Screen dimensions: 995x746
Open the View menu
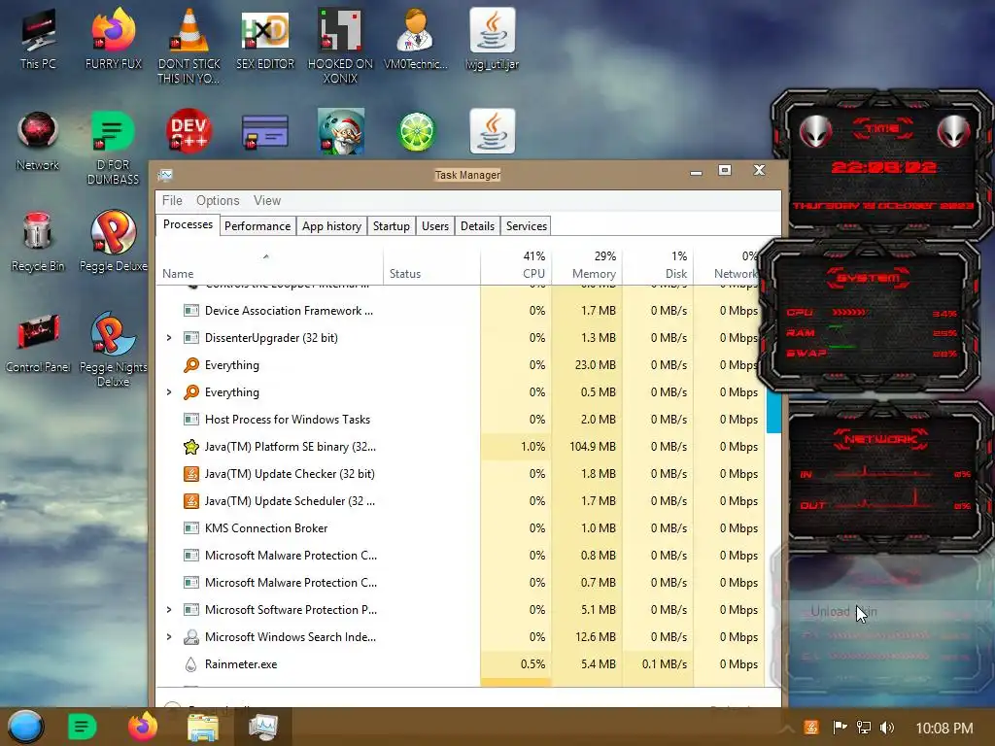point(267,200)
